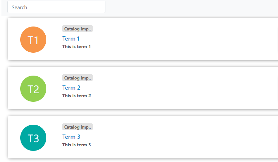The width and height of the screenshot is (278, 162).
Task: Click the 'This is term 1' description
Action: click(x=76, y=46)
